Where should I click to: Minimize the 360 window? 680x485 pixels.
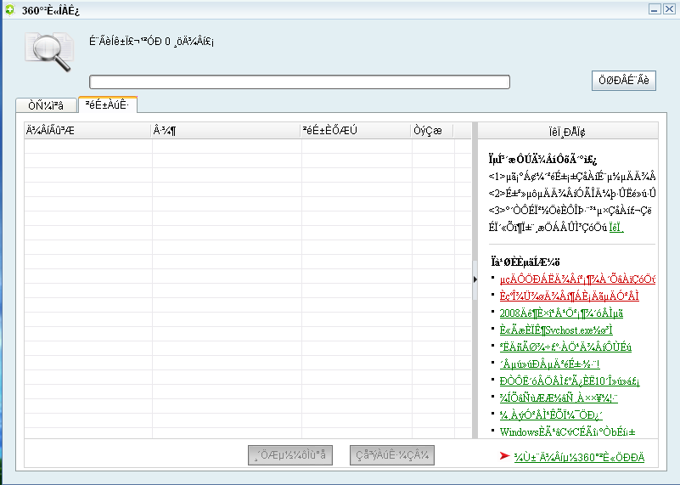pos(655,9)
